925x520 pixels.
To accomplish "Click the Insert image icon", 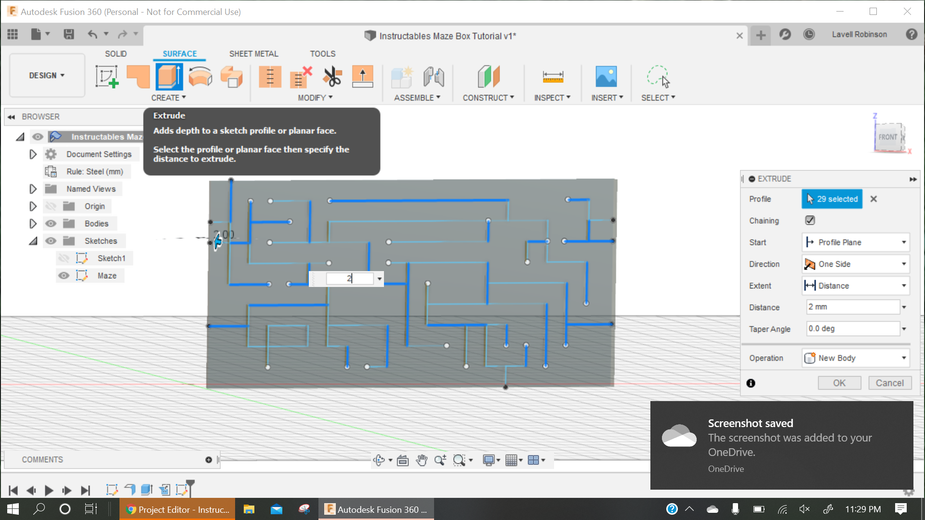I will (606, 77).
